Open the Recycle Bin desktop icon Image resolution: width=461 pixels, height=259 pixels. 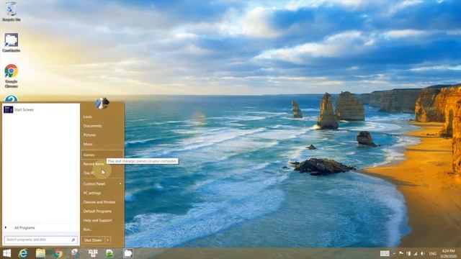(x=12, y=12)
